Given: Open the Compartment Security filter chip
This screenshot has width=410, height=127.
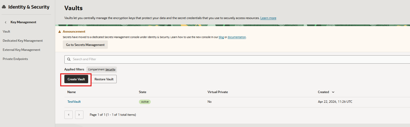Looking at the screenshot, I should coord(102,69).
